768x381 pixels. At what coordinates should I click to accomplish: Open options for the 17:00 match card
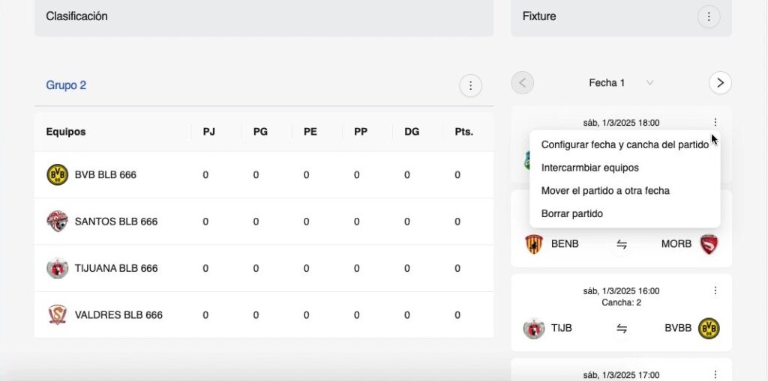715,375
